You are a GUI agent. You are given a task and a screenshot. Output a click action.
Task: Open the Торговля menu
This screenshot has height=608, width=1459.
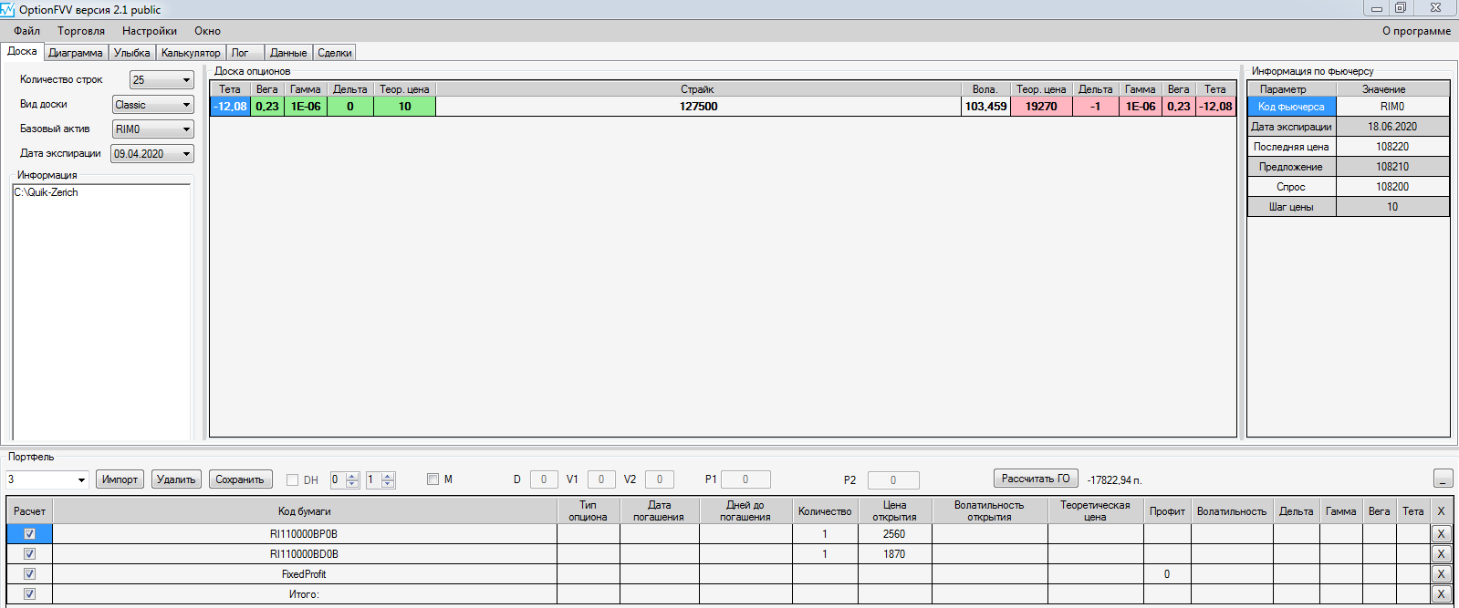click(81, 31)
